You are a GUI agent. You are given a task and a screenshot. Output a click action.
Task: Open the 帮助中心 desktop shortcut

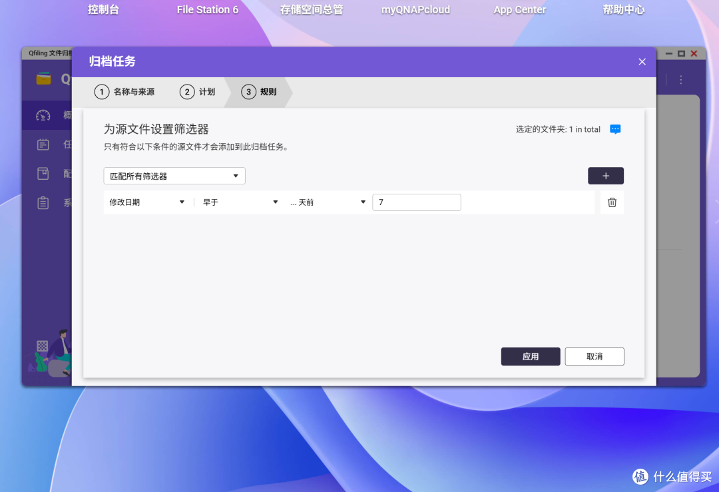click(x=624, y=9)
